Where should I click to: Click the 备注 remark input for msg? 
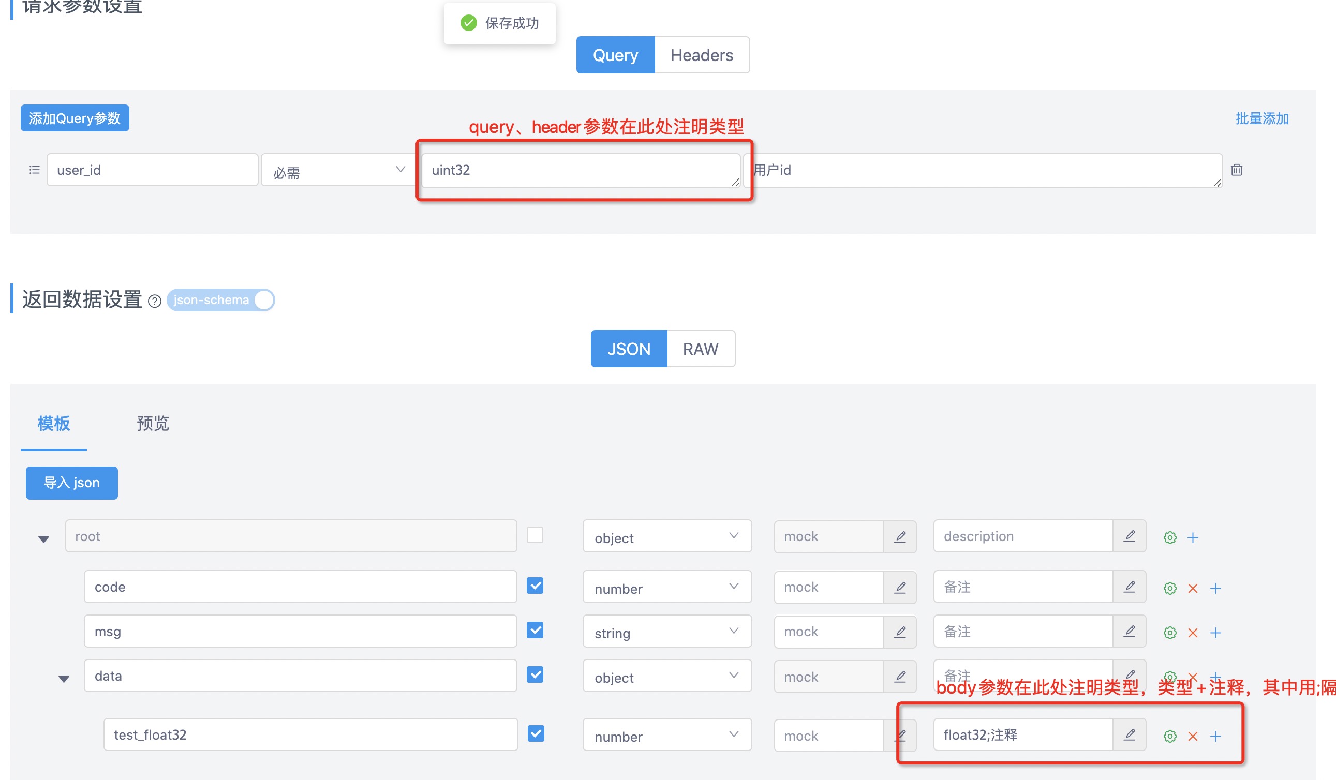[1023, 632]
